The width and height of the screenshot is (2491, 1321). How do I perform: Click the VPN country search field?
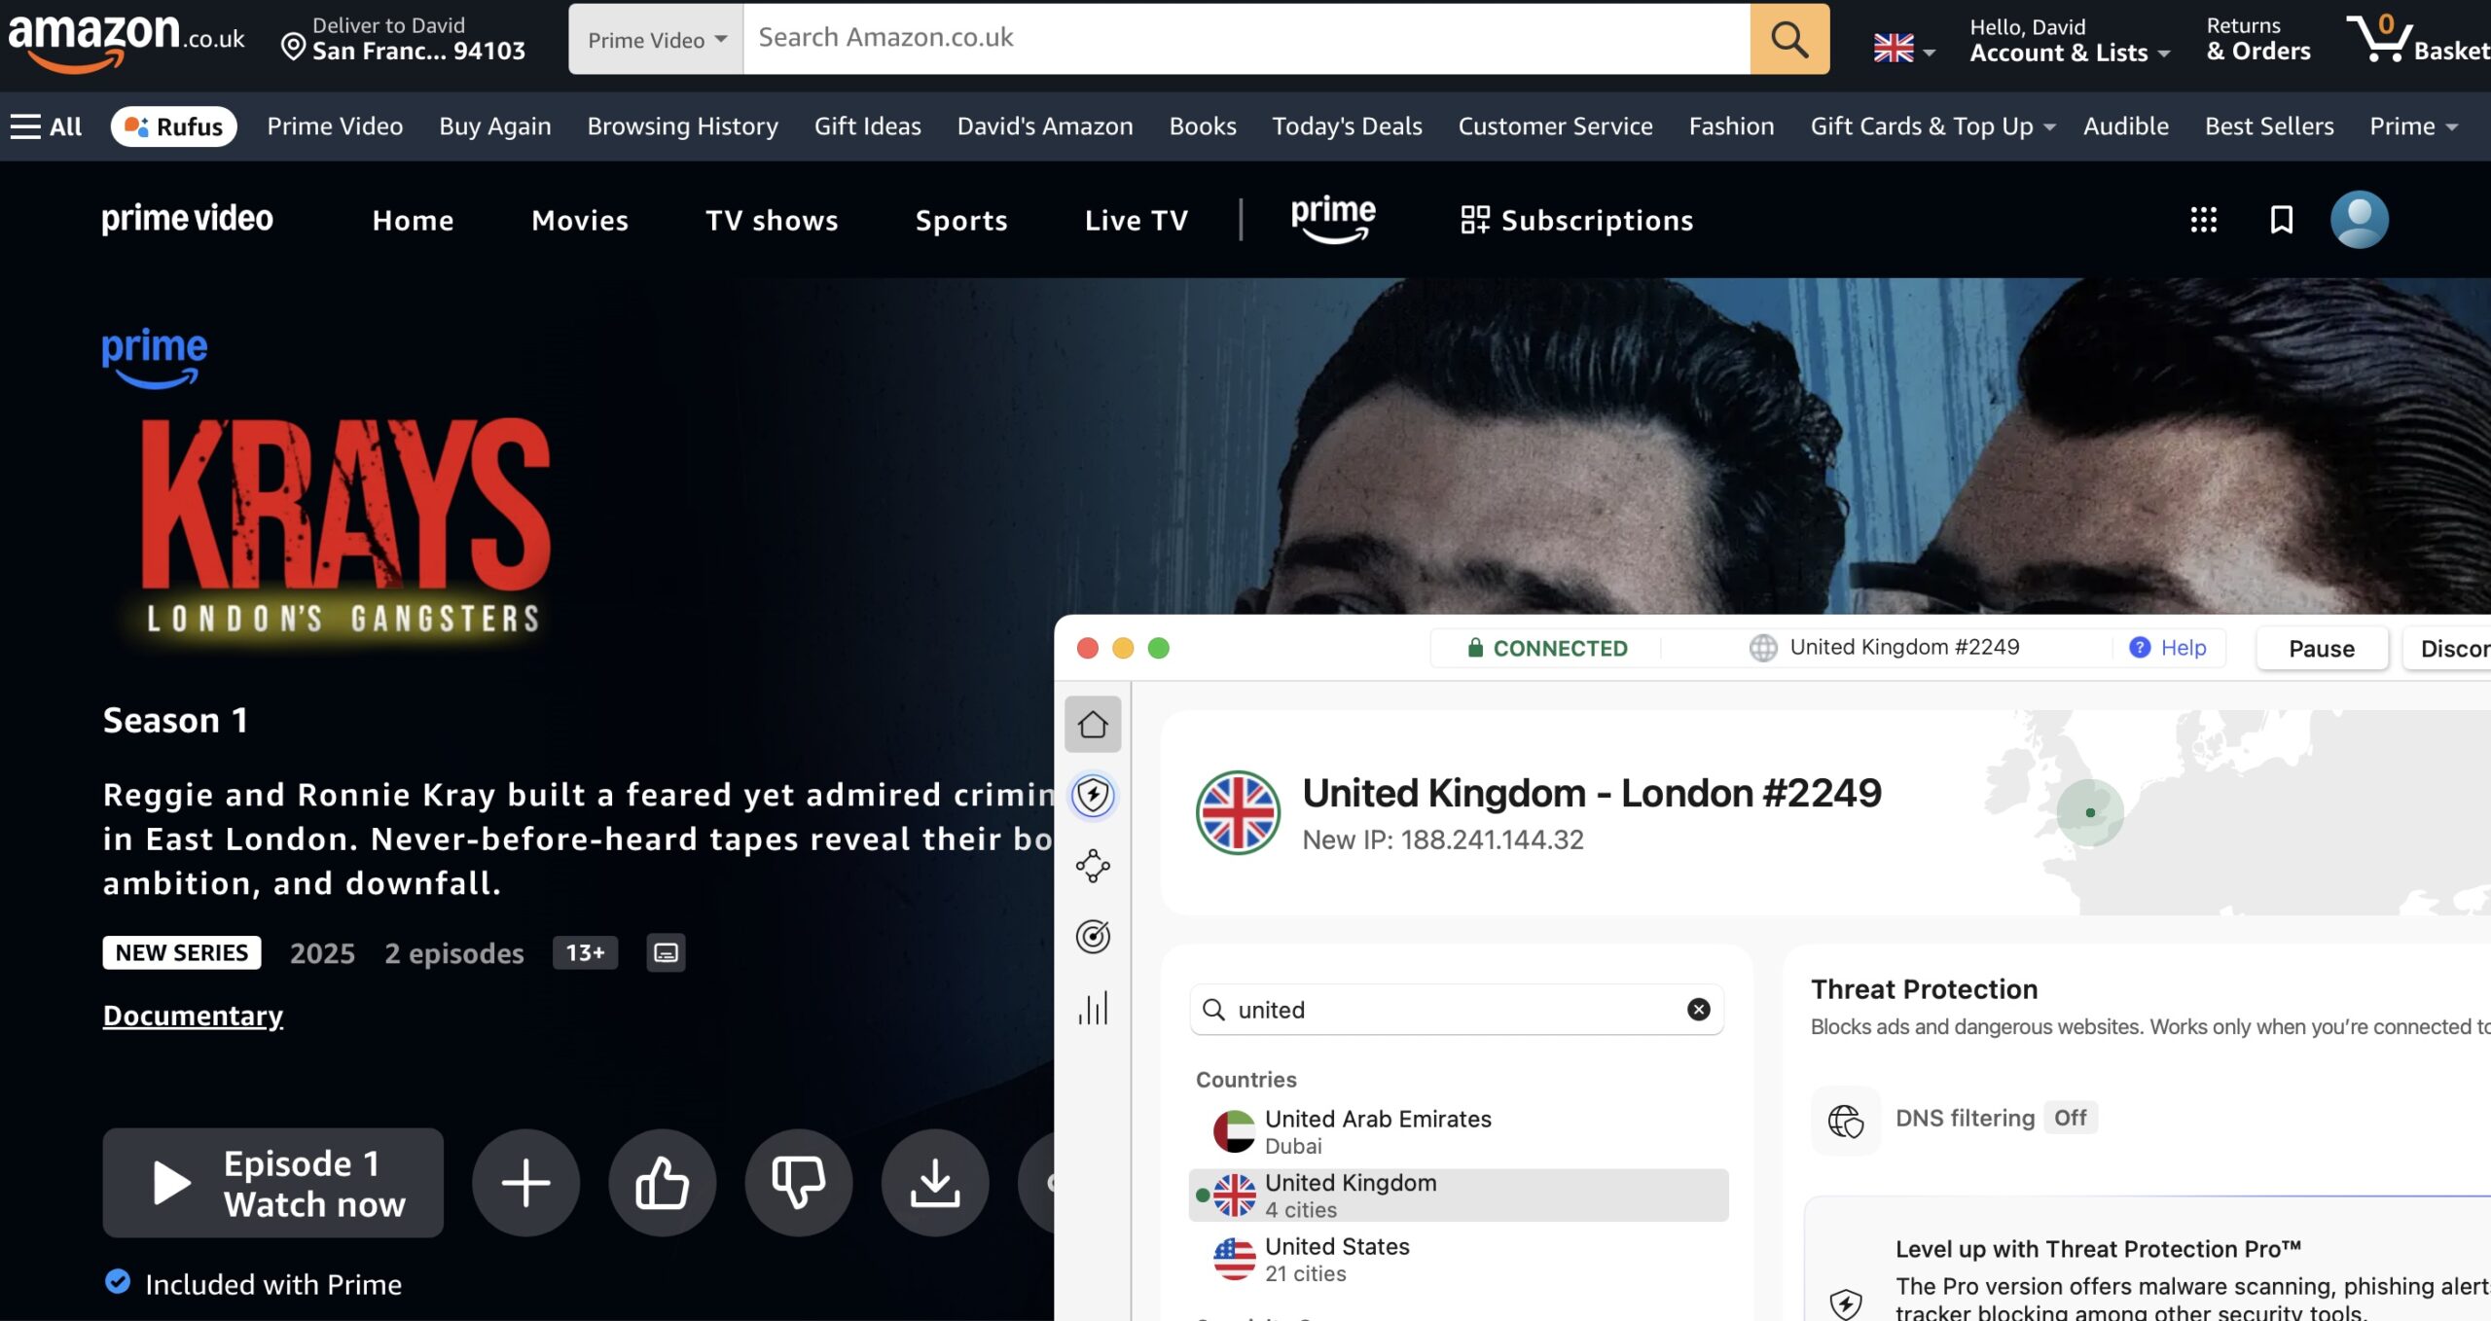pyautogui.click(x=1457, y=1010)
